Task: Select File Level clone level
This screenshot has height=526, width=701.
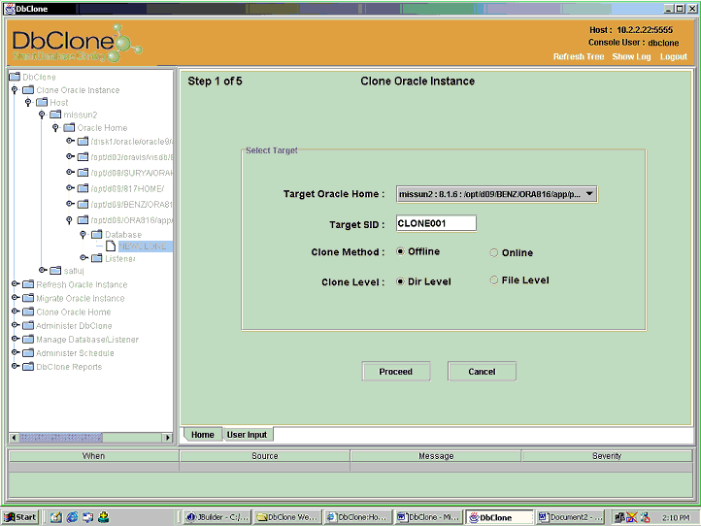Action: (494, 280)
